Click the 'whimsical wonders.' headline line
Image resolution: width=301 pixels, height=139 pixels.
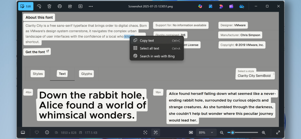[87, 115]
